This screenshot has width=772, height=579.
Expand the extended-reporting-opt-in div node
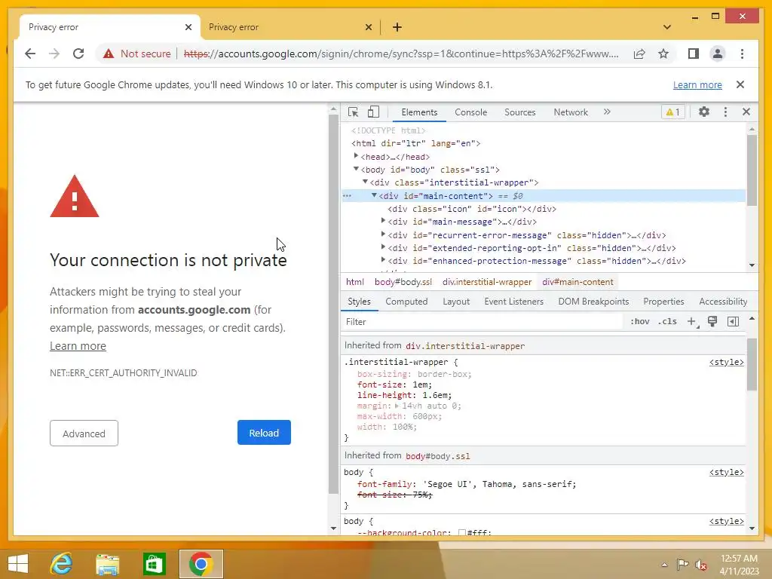(x=383, y=247)
